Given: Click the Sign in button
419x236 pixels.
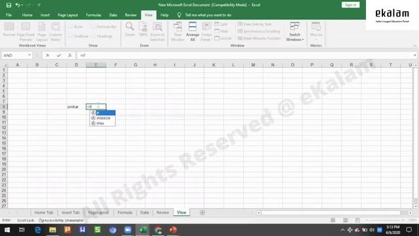Looking at the screenshot, I should 350,5.
